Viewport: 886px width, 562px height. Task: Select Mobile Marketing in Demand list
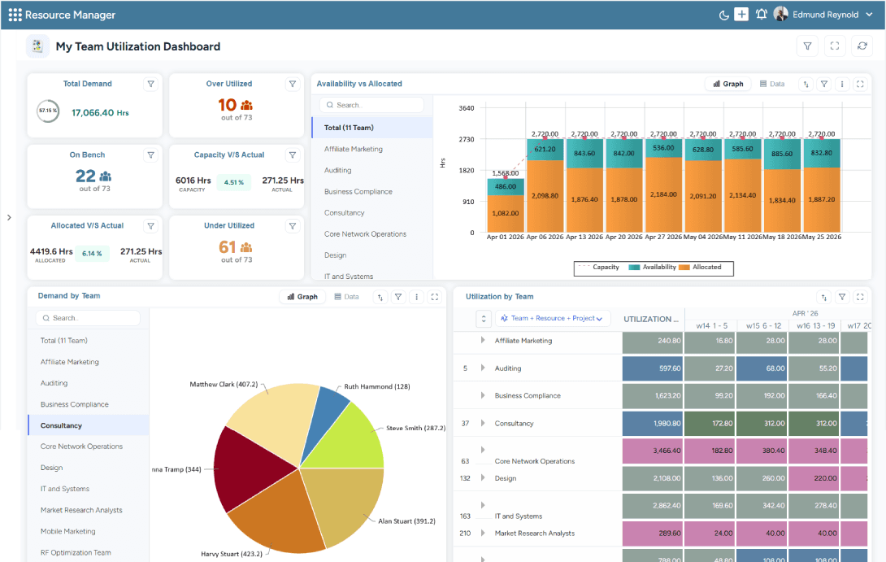(89, 531)
